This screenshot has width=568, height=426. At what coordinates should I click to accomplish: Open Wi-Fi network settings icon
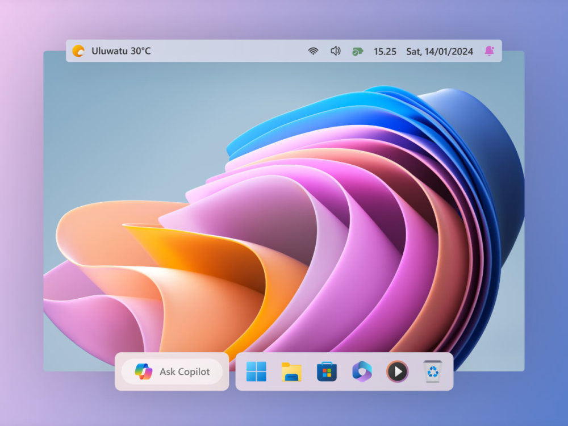pos(314,51)
